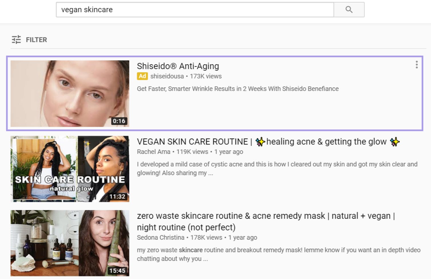Click the 15:45 duration badge
431x279 pixels.
point(117,271)
